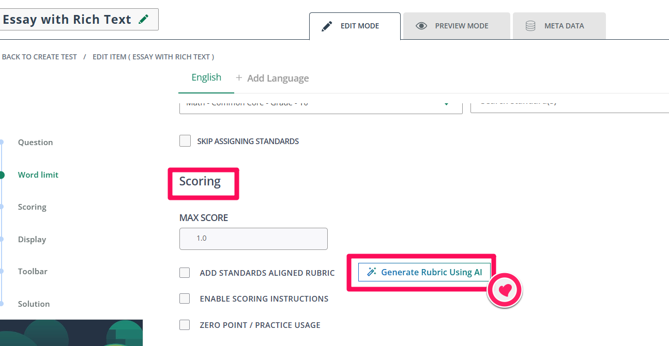This screenshot has height=346, width=669.
Task: Jump to Scoring section in sidebar
Action: pos(32,207)
